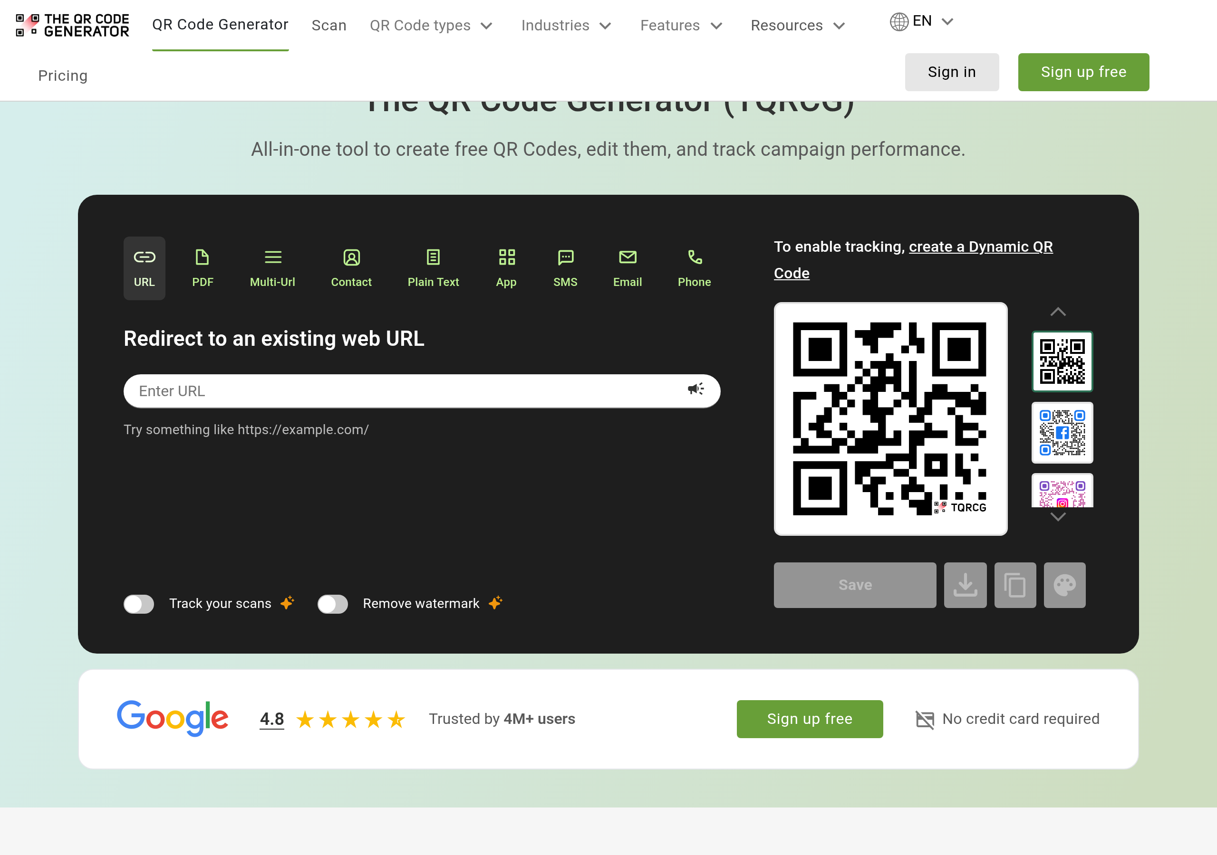Click the Sign in button

click(x=952, y=72)
